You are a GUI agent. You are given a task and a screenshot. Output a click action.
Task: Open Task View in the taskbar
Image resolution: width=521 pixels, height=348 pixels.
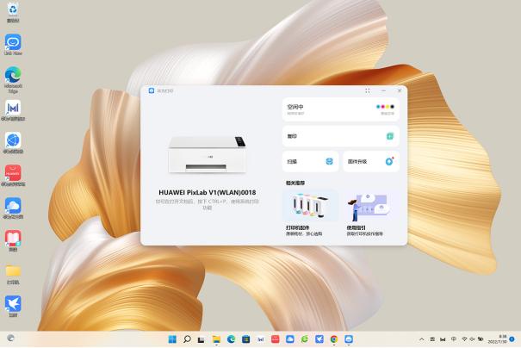pos(202,339)
